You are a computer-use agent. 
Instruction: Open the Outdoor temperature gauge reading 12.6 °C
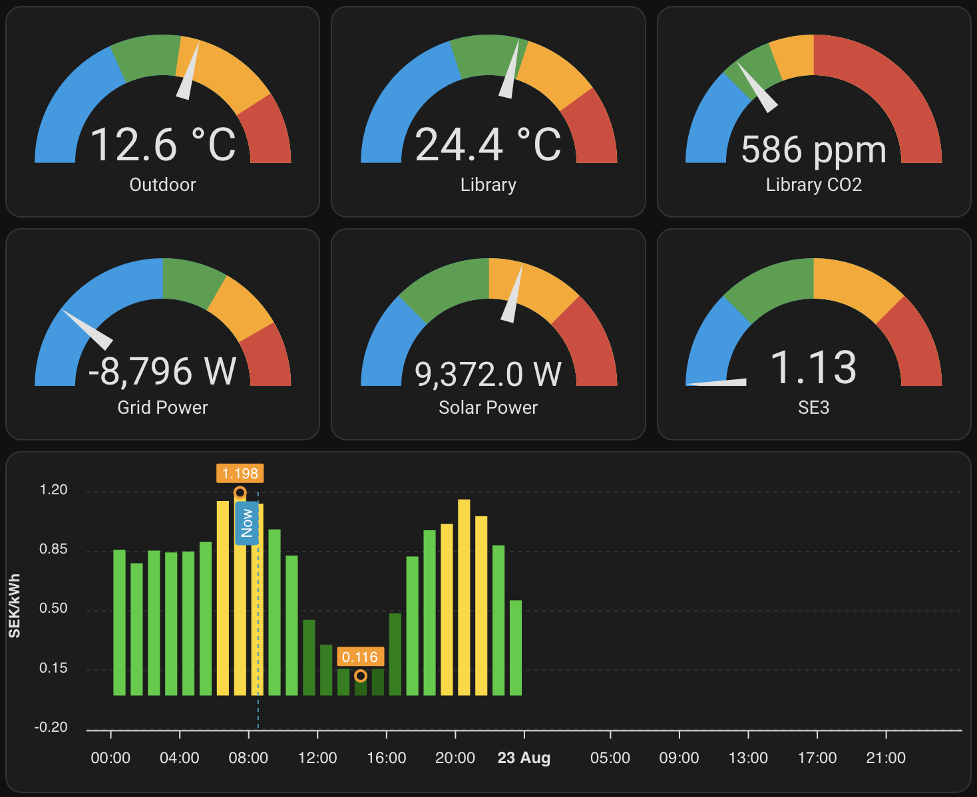pos(162,144)
